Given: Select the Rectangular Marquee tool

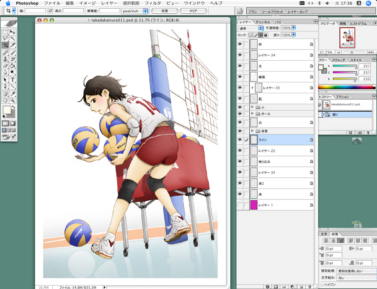Looking at the screenshot, I should click(5, 32).
